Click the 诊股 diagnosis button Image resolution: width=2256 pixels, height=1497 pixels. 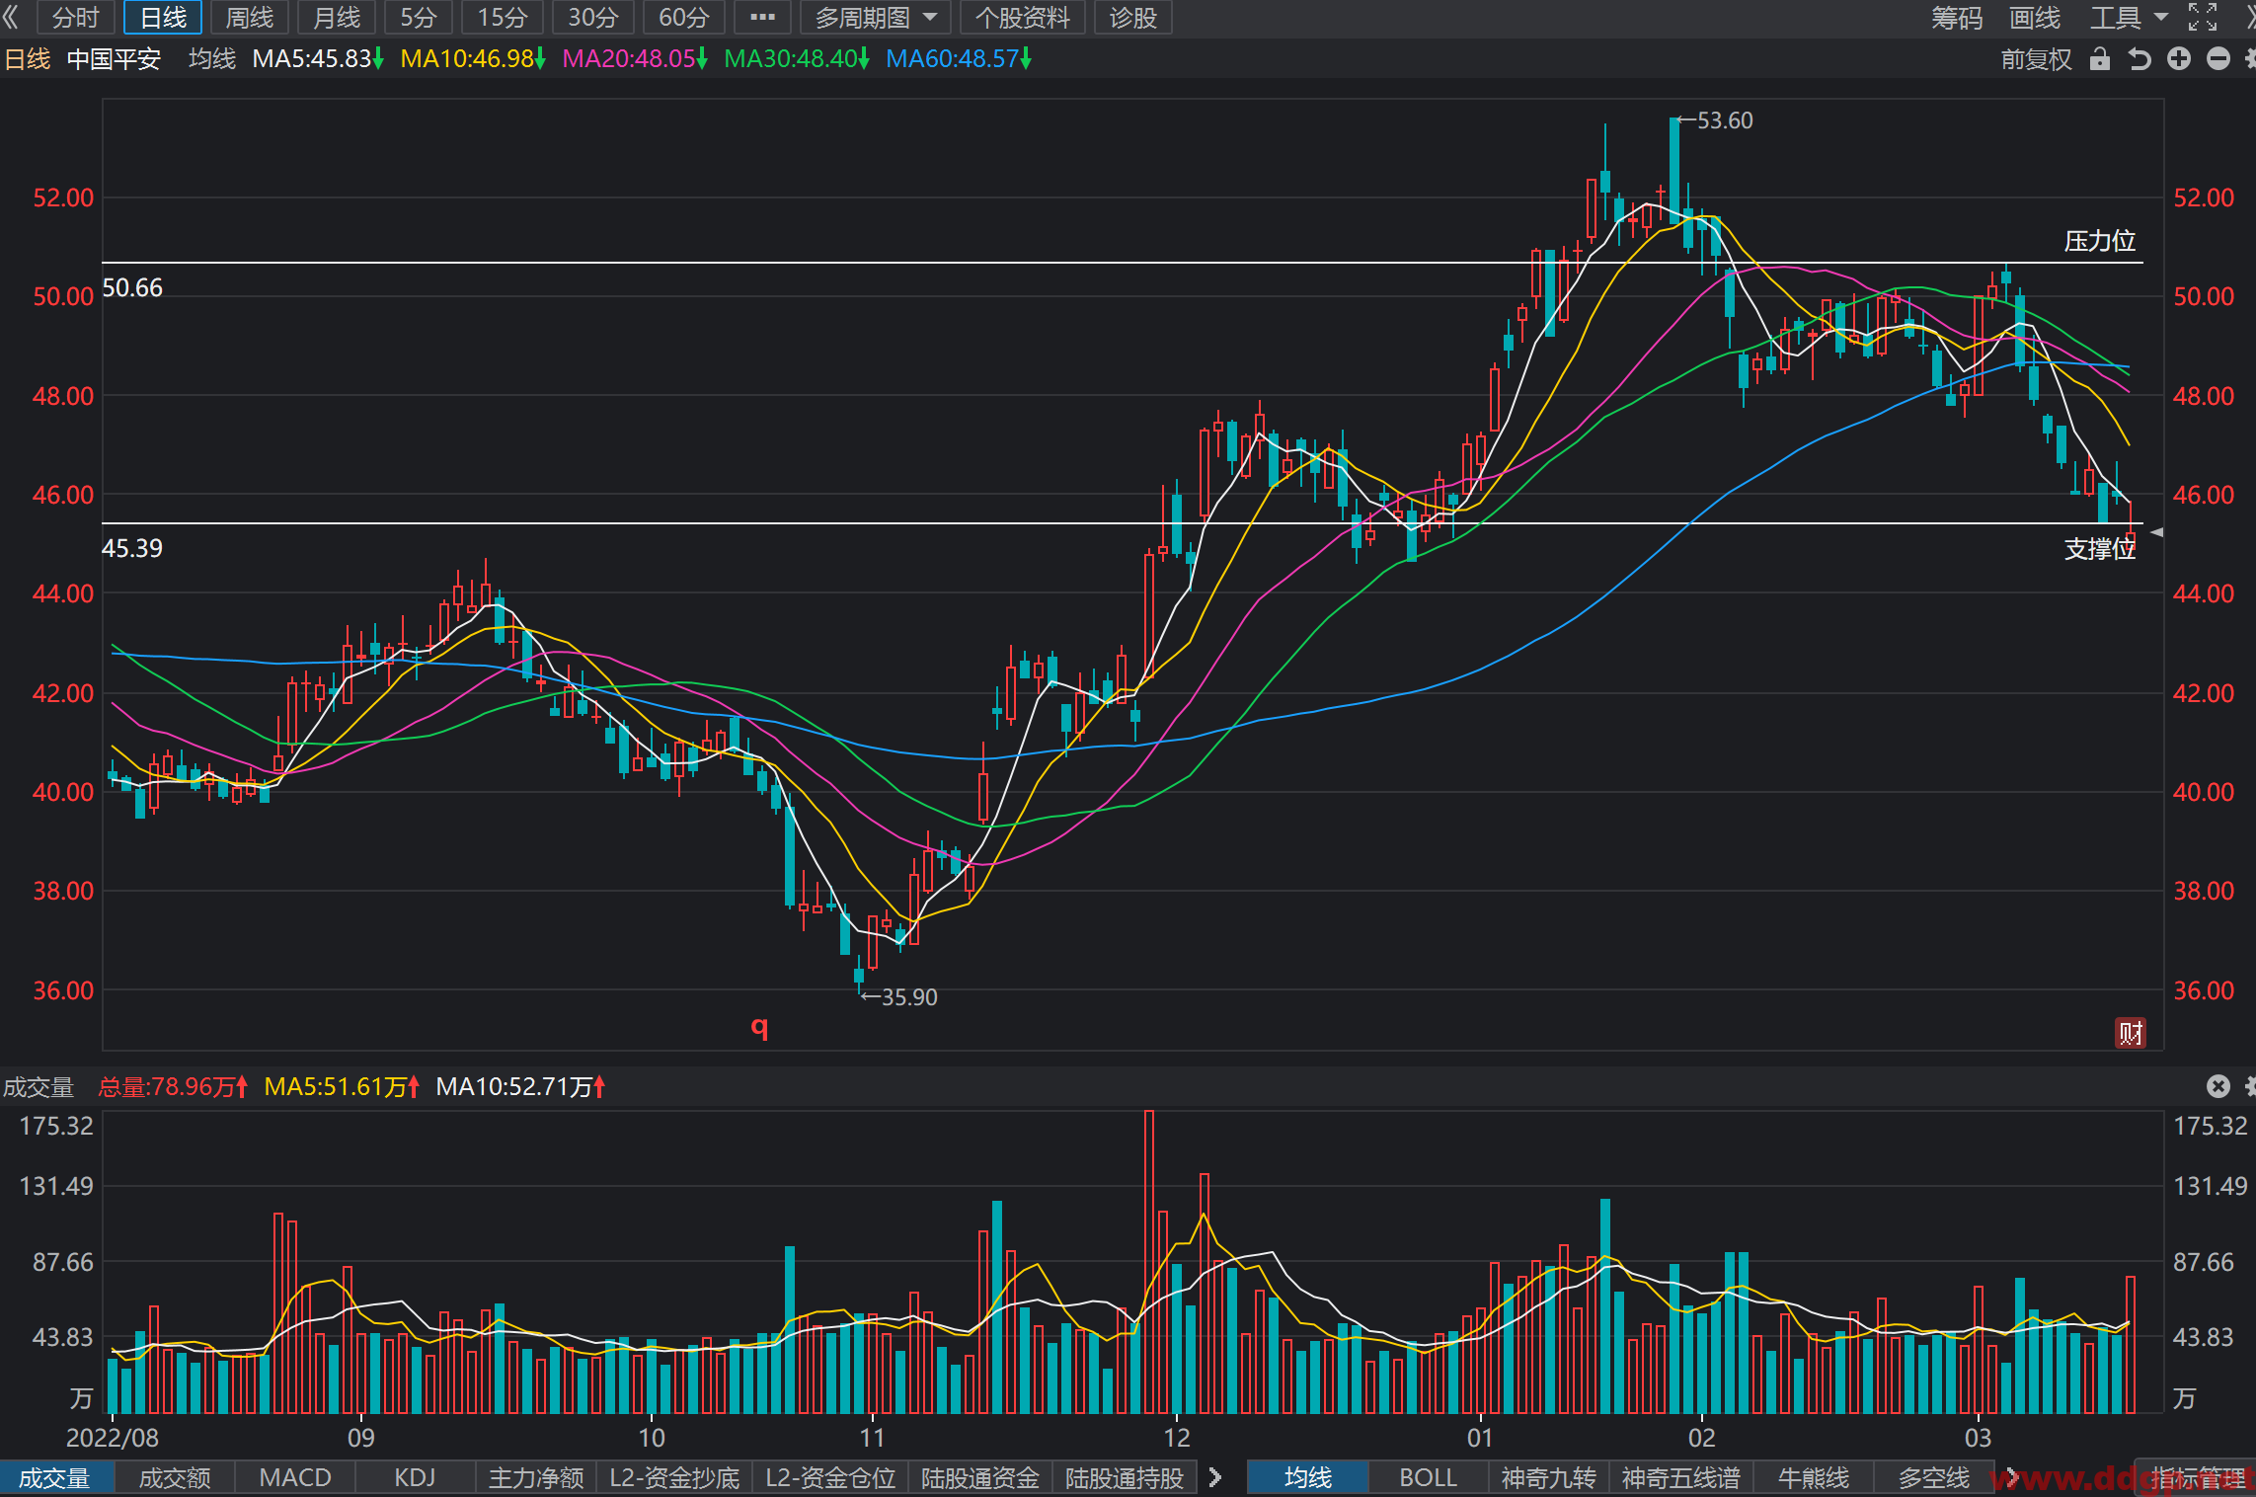pos(1132,17)
